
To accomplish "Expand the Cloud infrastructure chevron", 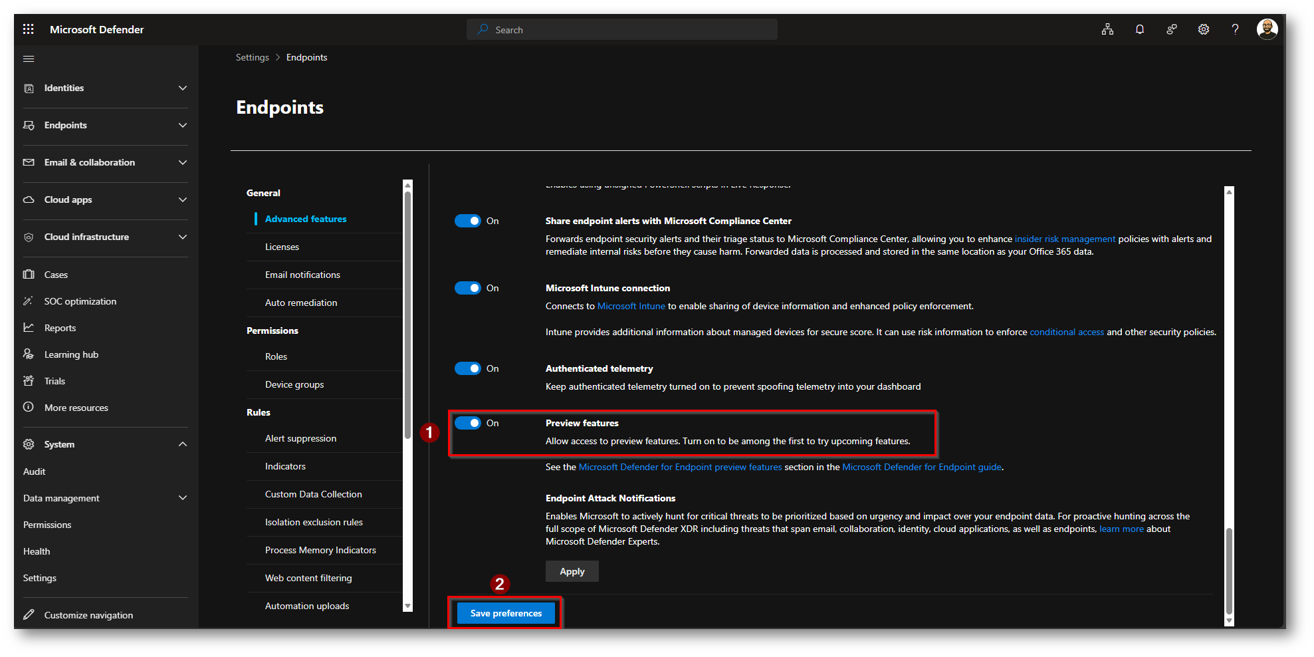I will coord(183,237).
